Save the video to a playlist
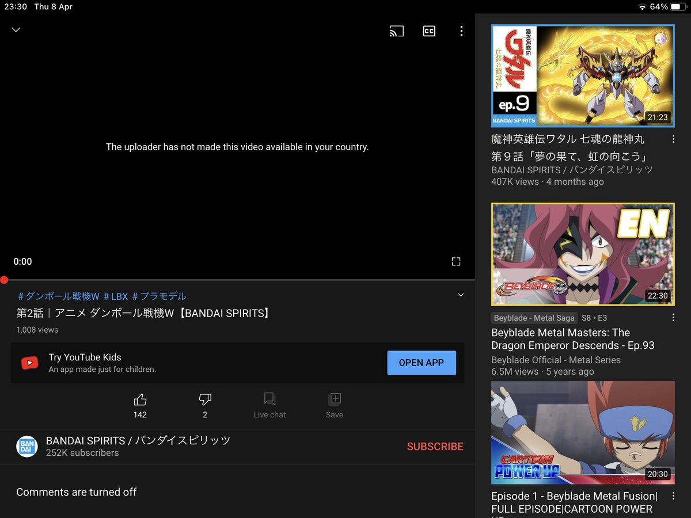The width and height of the screenshot is (691, 518). click(335, 399)
